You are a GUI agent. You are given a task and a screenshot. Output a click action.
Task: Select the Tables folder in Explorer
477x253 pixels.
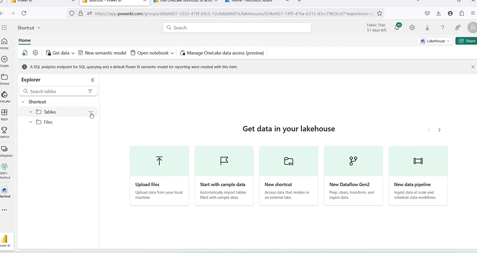point(57,112)
